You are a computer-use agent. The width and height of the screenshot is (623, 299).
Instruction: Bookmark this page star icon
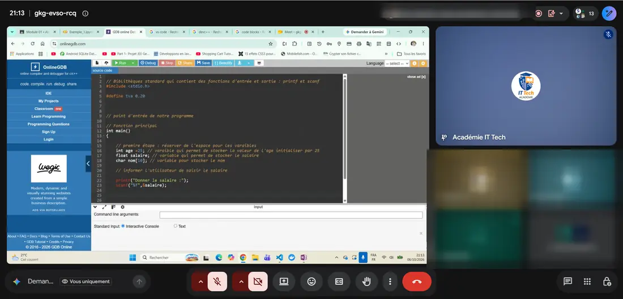(271, 44)
